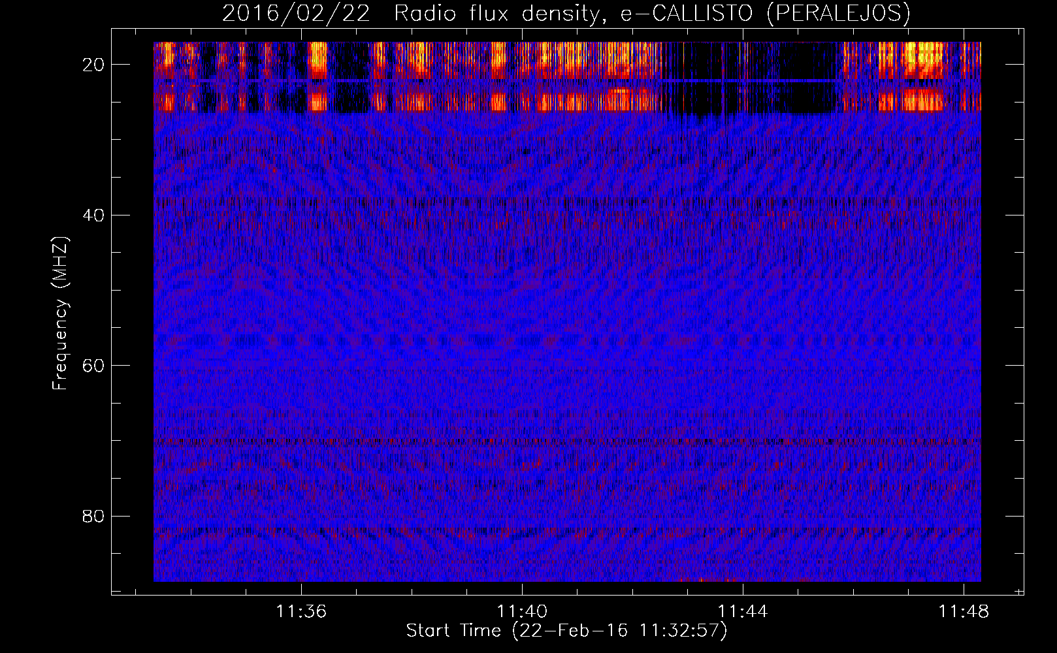Screen dimensions: 1057x653
Task: Click the 11:44 time tick label
Action: tap(743, 612)
